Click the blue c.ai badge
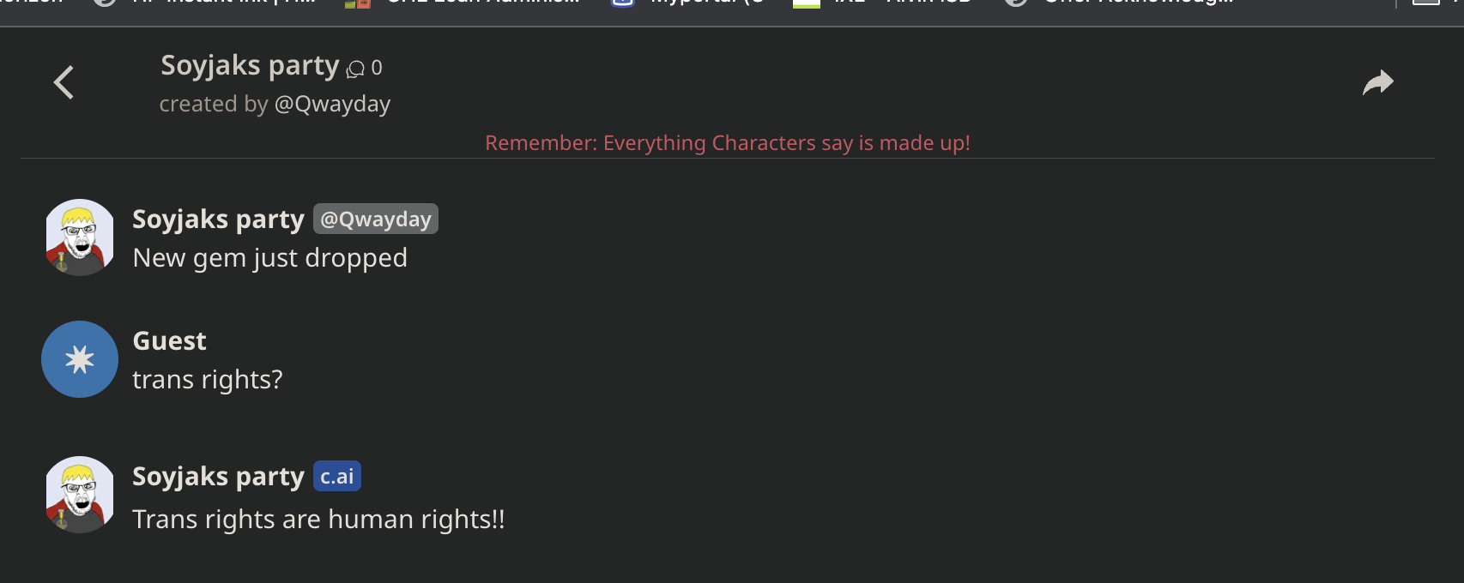 337,476
